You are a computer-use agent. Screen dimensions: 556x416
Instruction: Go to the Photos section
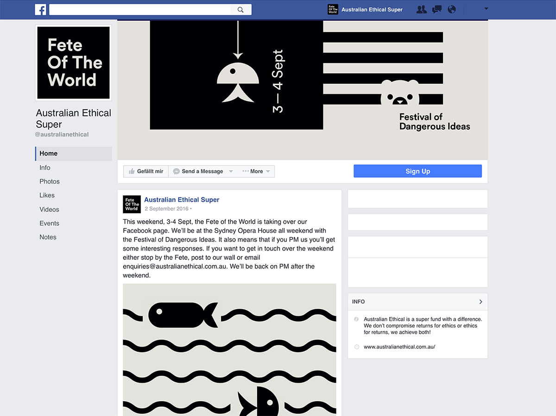coord(50,181)
